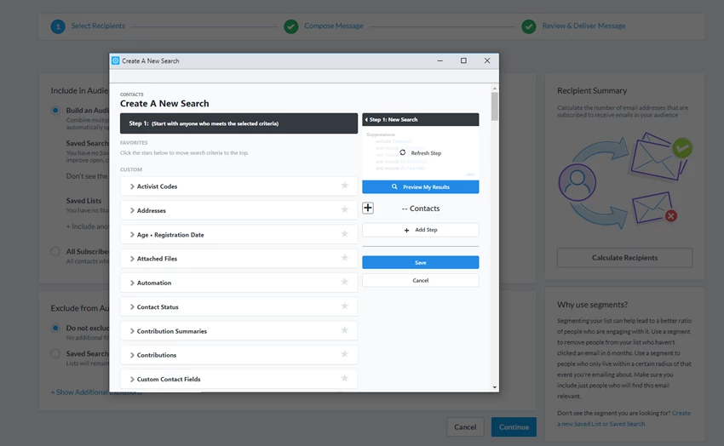Click the Step 1 start criteria header bar
Viewport: 724px width, 446px height.
click(238, 123)
